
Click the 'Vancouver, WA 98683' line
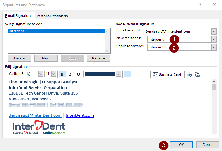click(30, 99)
